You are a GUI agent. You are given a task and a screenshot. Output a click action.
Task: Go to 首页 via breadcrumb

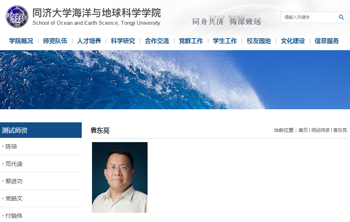(303, 130)
